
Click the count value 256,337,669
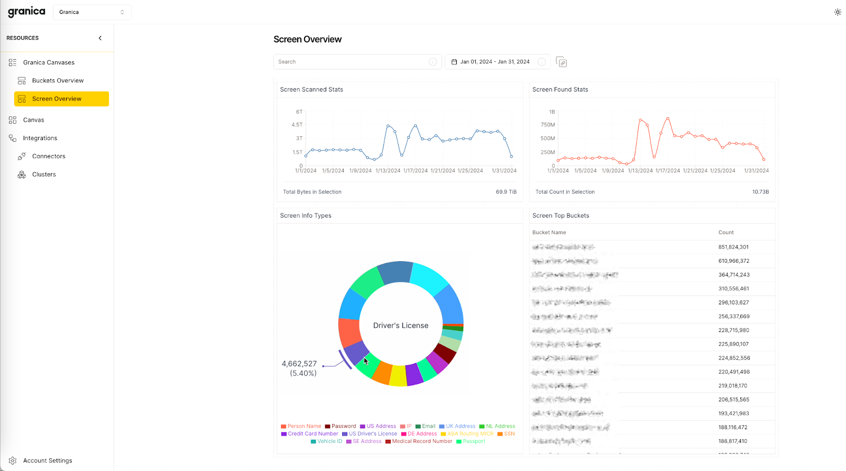734,317
